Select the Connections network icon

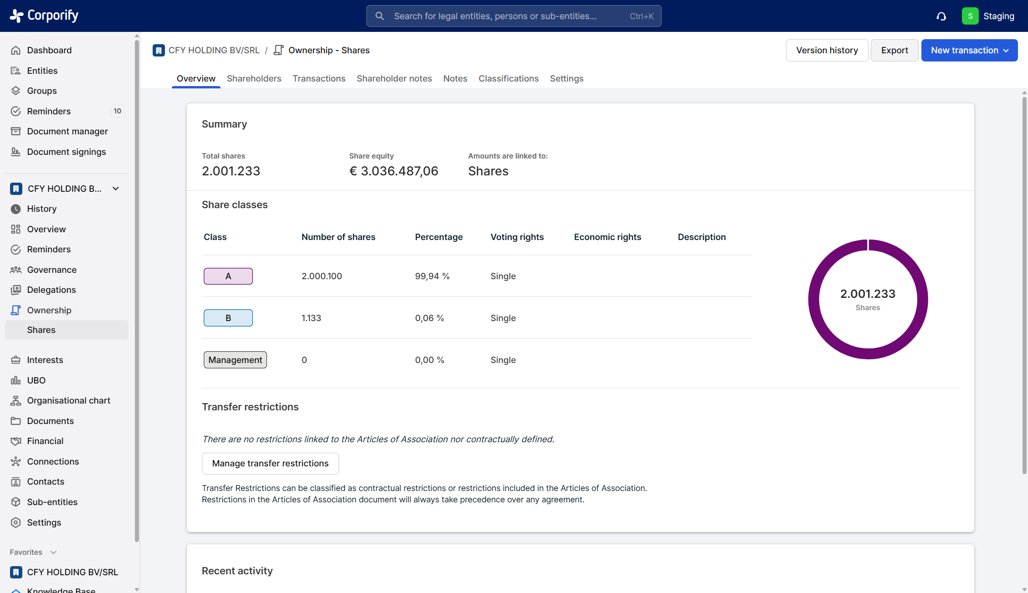tap(16, 461)
